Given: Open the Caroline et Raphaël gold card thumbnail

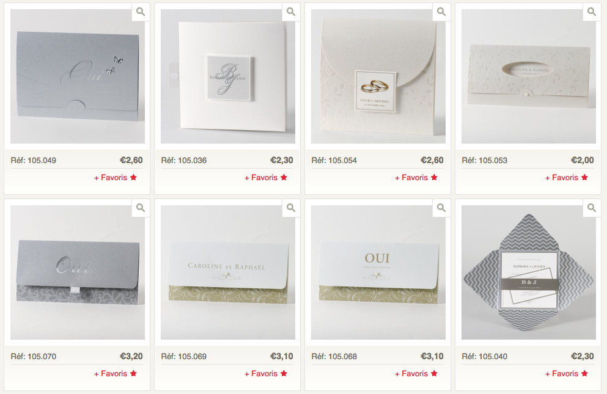Looking at the screenshot, I should point(228,272).
